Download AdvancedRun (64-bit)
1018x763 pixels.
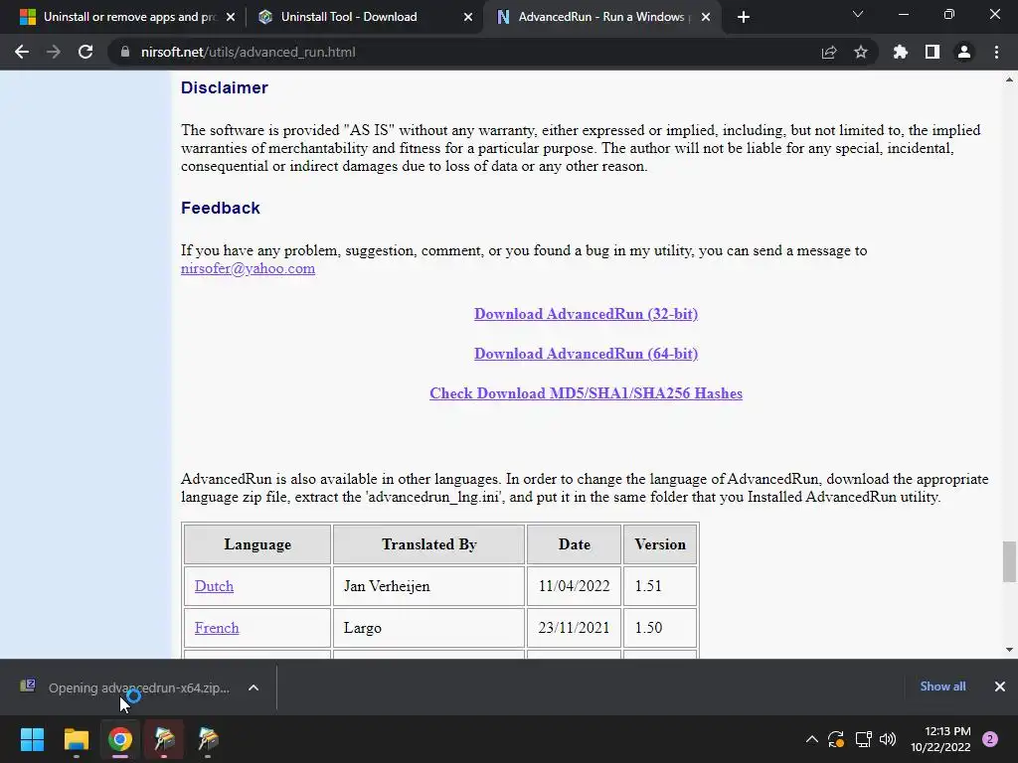(586, 354)
